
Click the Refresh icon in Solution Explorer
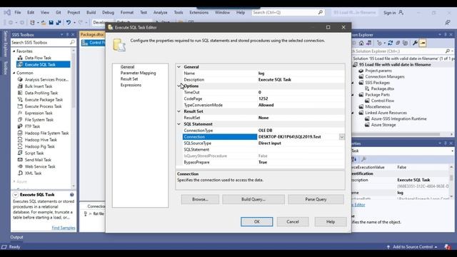pos(391,43)
